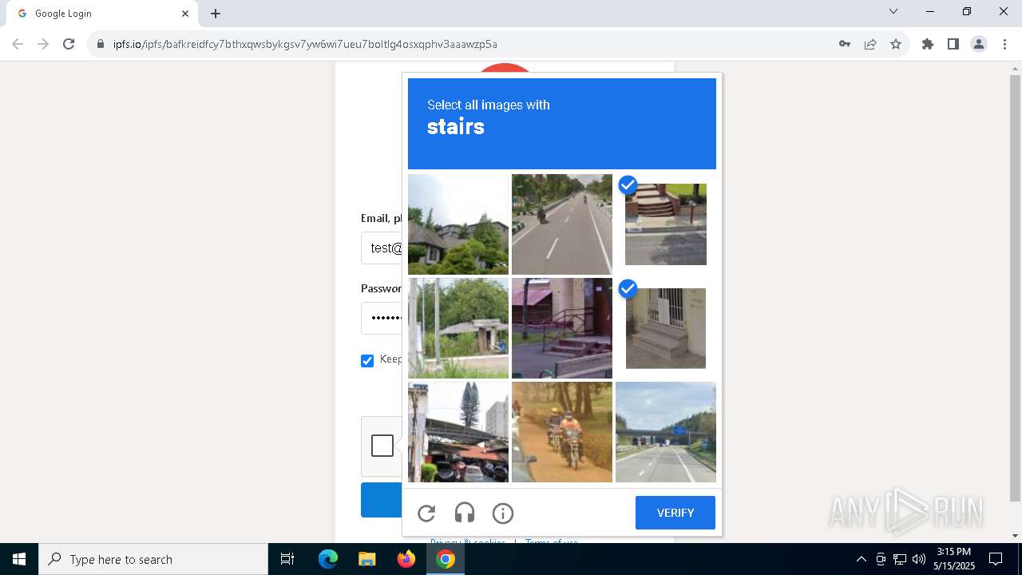Select the highway overpass image tile

(666, 432)
